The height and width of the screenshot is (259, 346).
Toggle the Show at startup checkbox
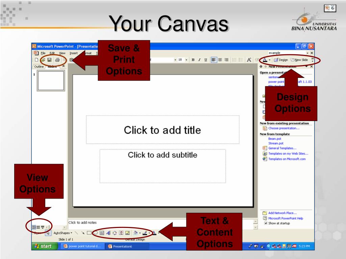266,223
